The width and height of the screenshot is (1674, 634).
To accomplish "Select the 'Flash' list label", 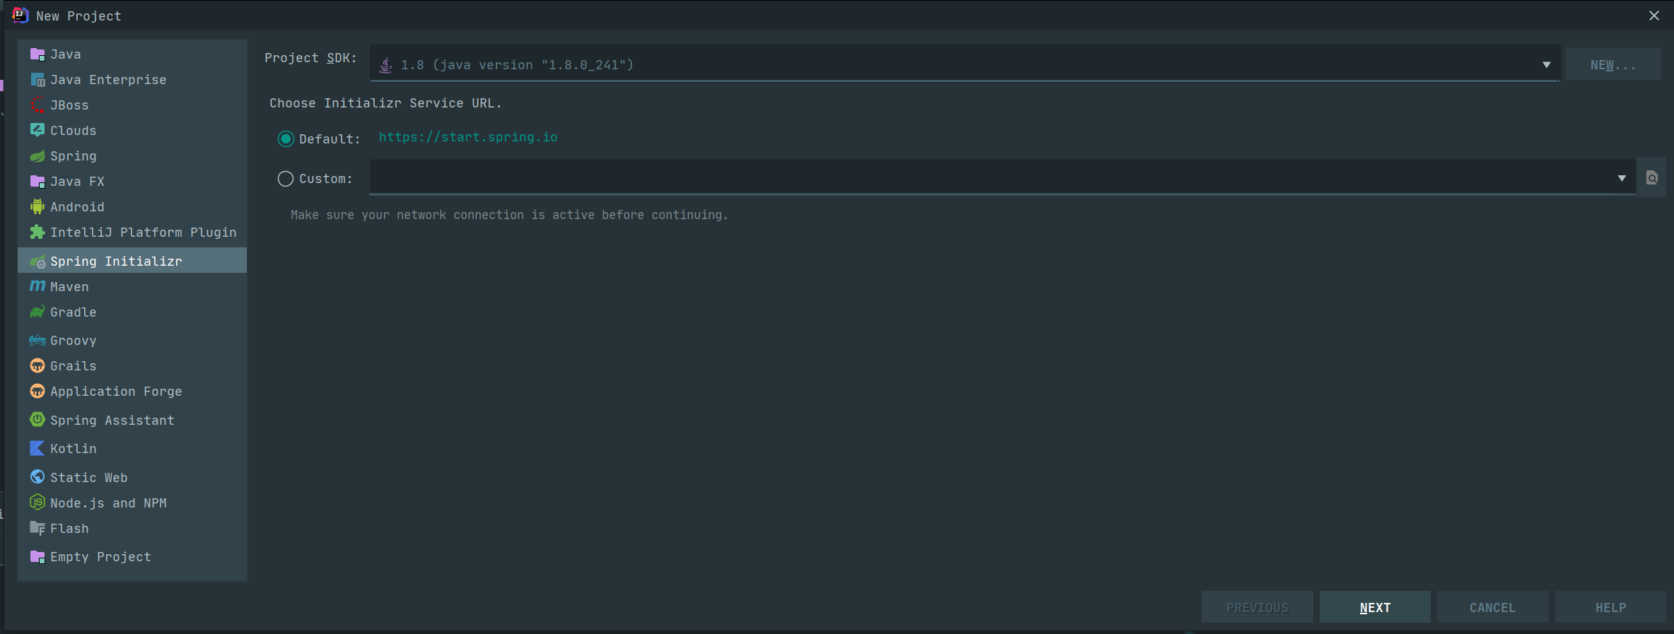I will pyautogui.click(x=69, y=529).
